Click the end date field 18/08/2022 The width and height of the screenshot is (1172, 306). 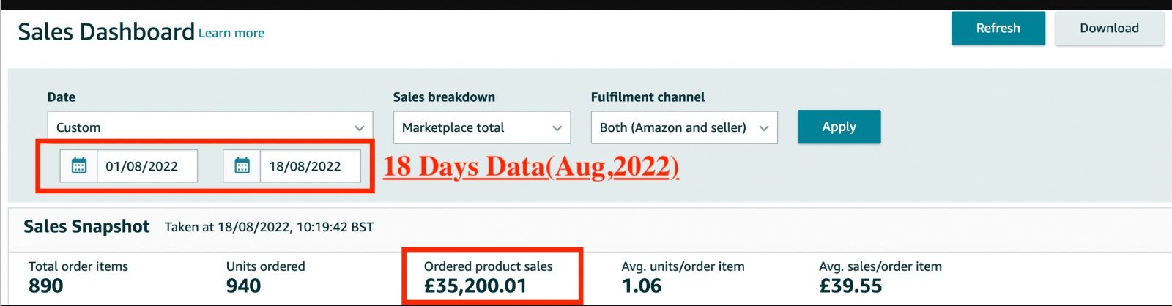(x=310, y=166)
